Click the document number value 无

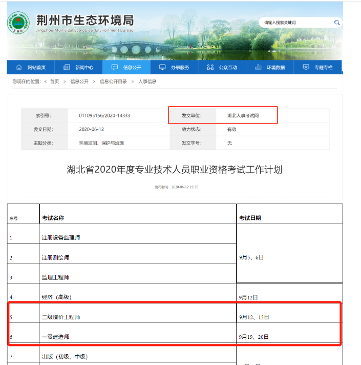230,143
